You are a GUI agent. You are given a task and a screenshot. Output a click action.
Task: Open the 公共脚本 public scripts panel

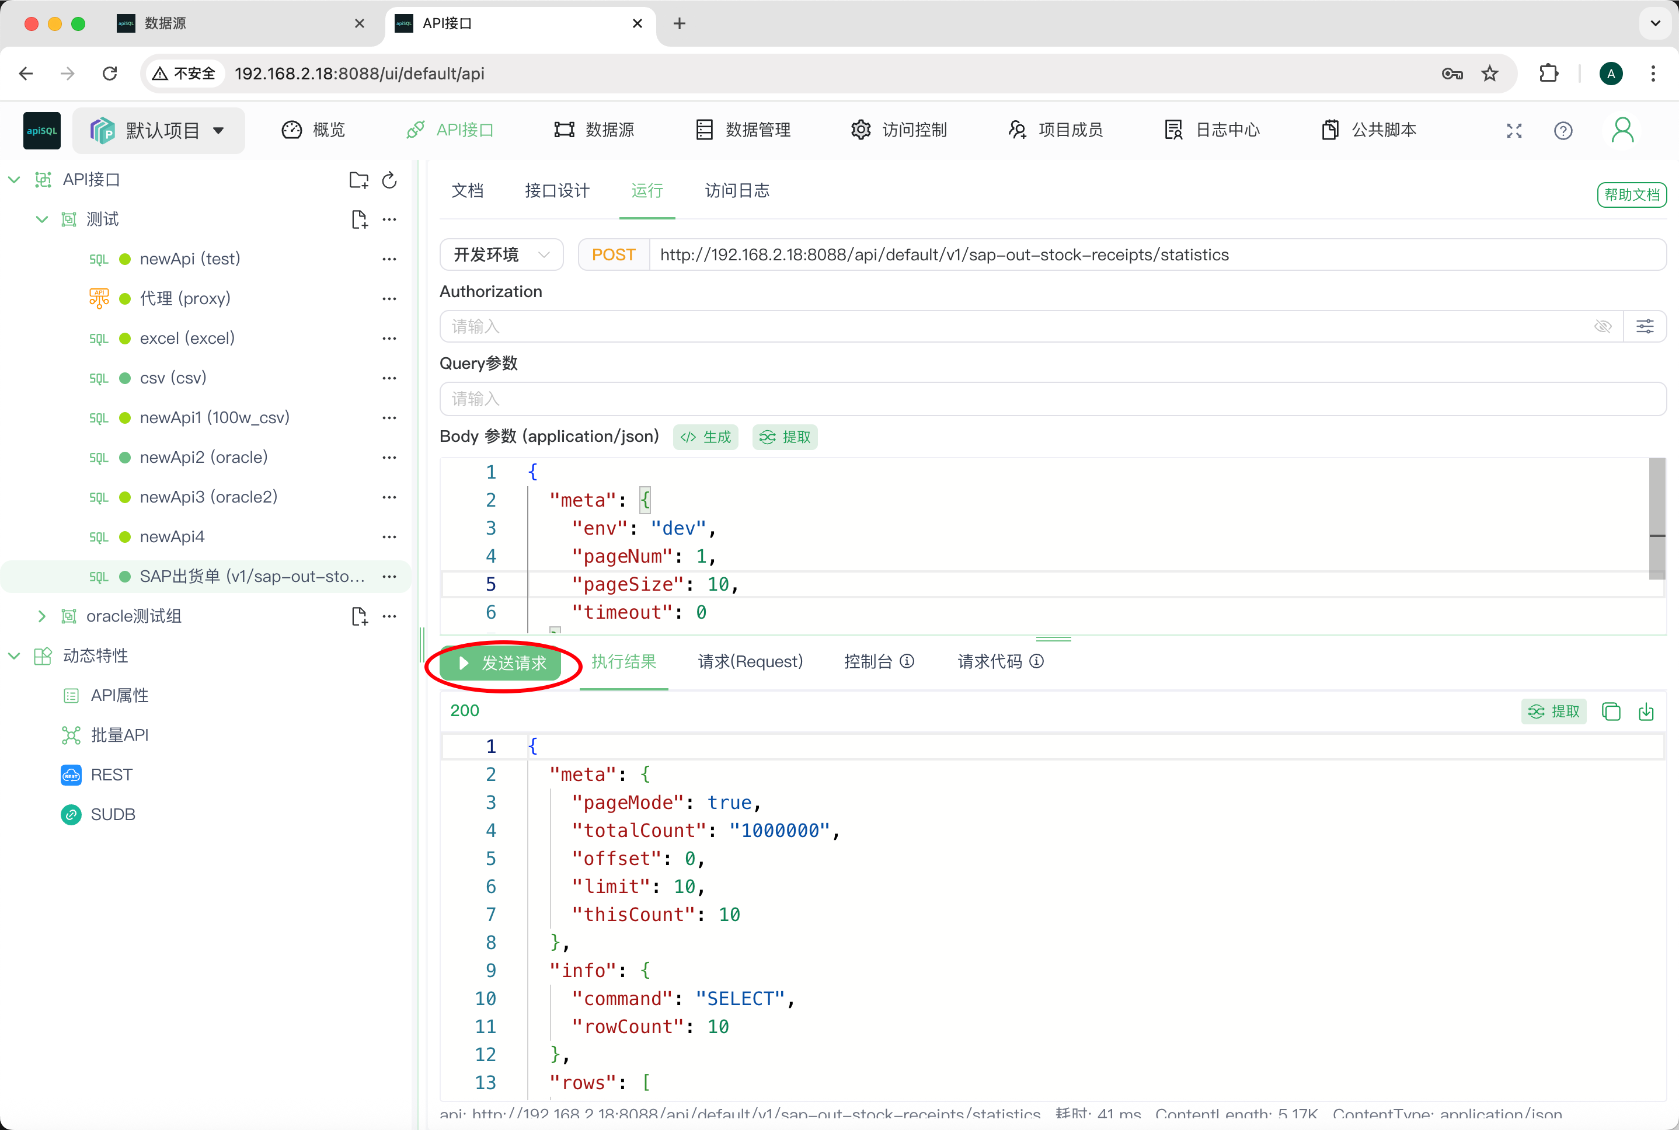(x=1367, y=130)
